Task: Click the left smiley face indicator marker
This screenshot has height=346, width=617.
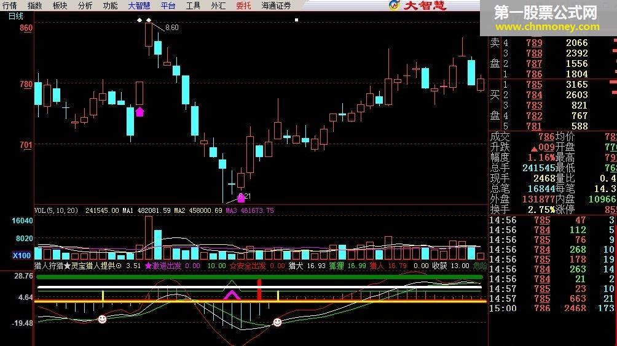Action: [102, 319]
